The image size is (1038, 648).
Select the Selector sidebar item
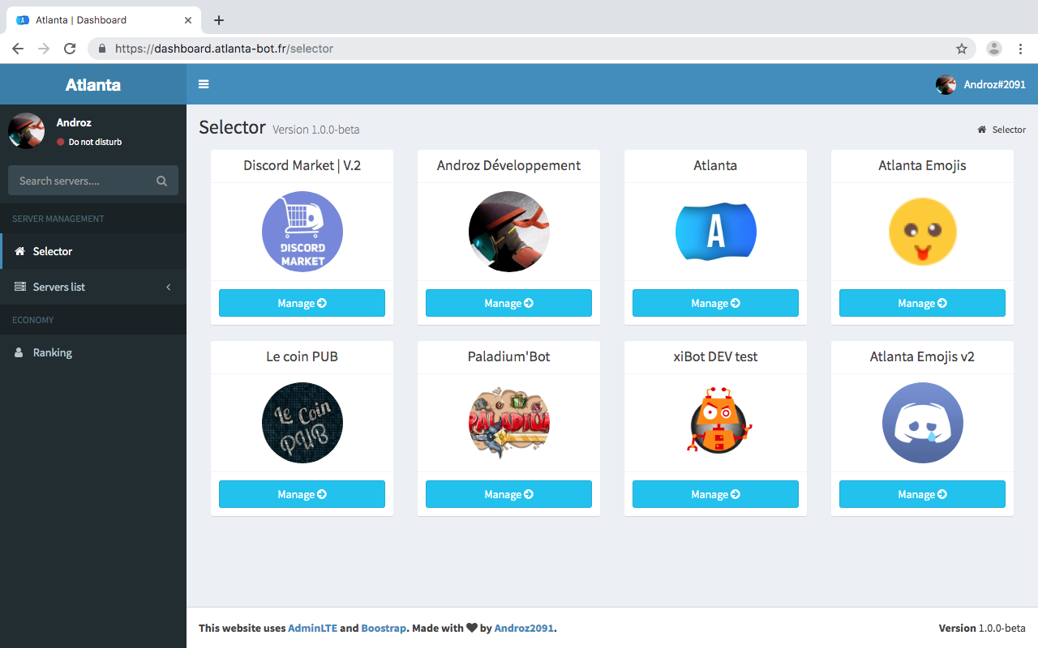click(53, 251)
